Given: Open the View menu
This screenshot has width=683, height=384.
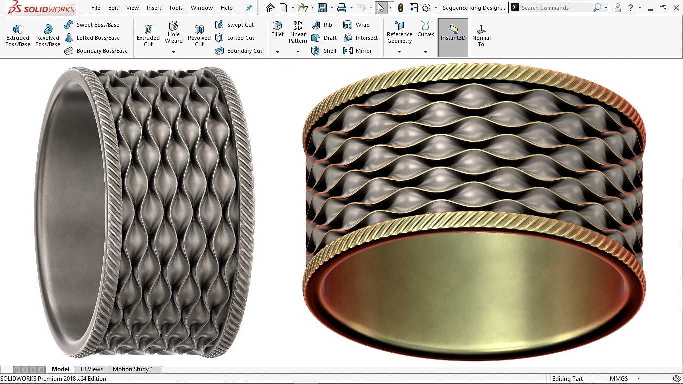Looking at the screenshot, I should tap(133, 8).
